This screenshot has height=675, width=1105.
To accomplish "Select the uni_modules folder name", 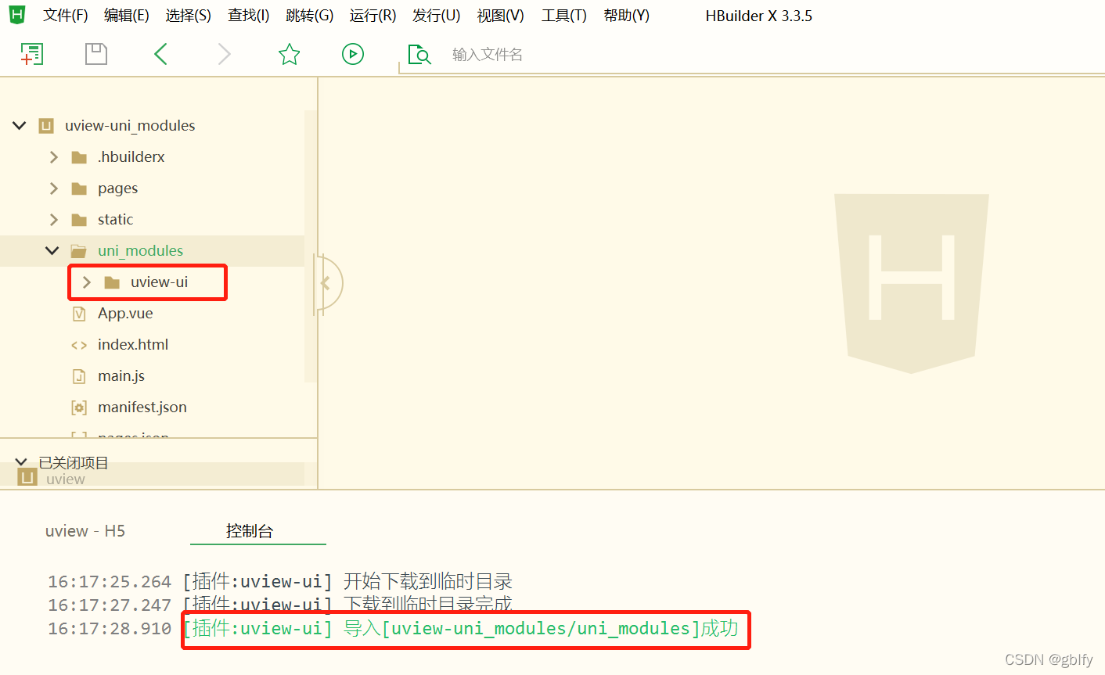I will 141,251.
